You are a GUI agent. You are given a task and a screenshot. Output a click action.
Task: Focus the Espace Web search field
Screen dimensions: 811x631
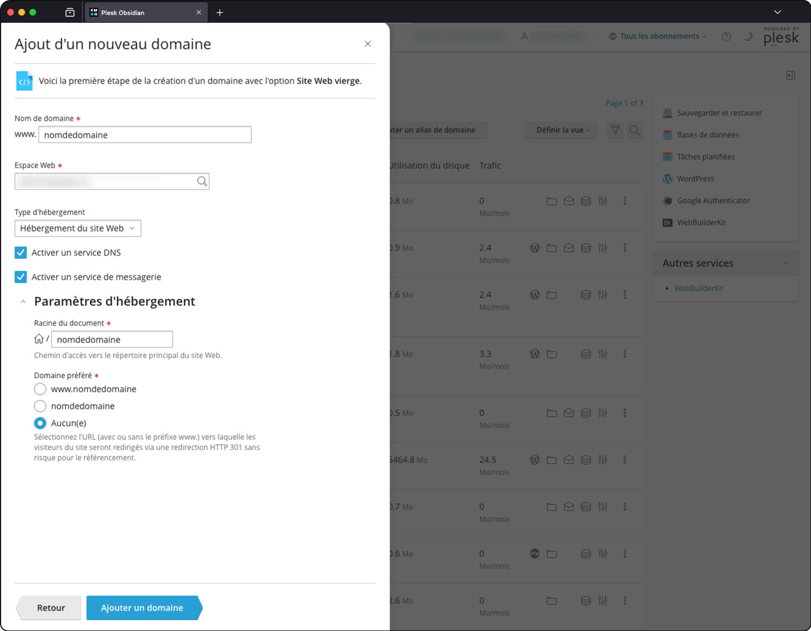pyautogui.click(x=112, y=181)
